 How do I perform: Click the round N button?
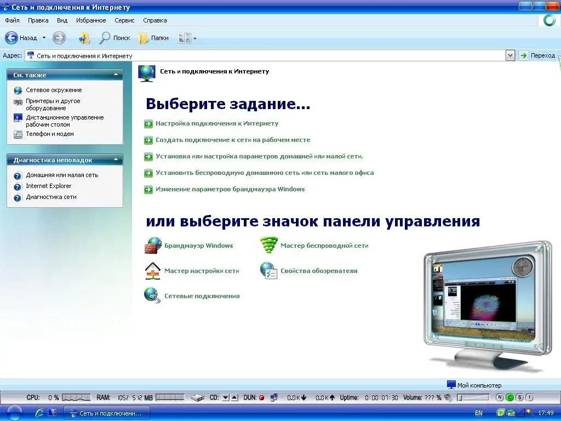tap(500, 397)
